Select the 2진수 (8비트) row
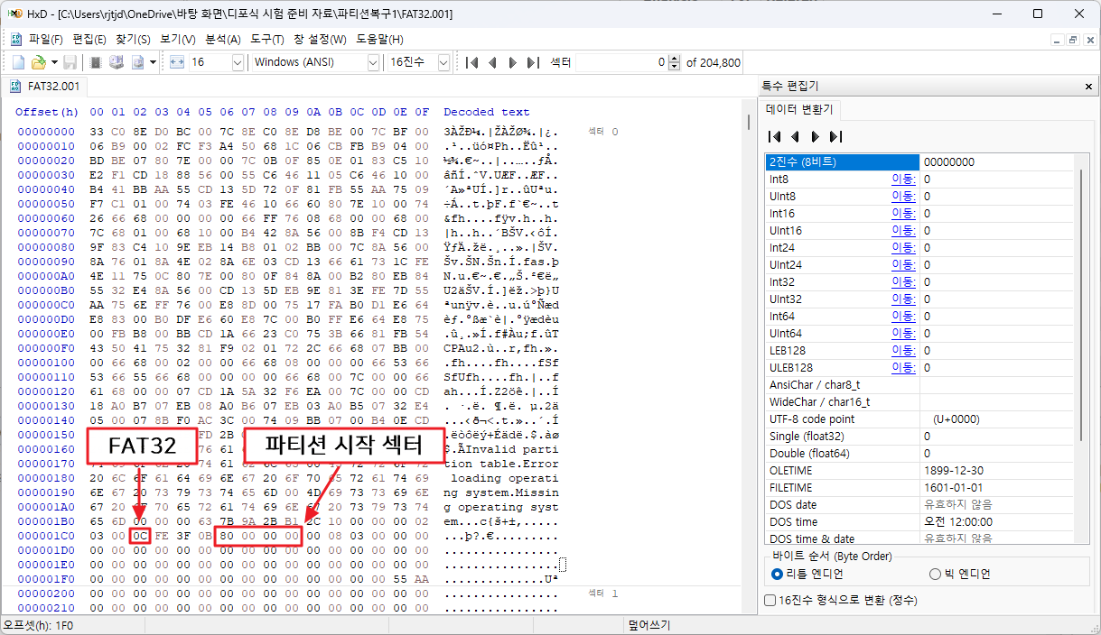This screenshot has height=635, width=1101. (x=920, y=162)
